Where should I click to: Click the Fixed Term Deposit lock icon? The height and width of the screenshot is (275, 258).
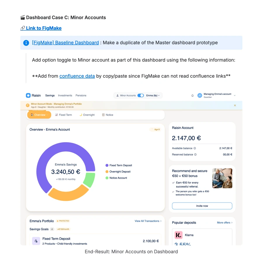(36, 241)
